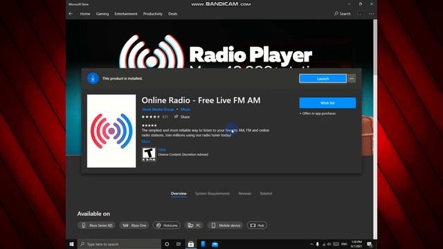443x249 pixels.
Task: Click the 'Offers in-app purchases' text
Action: point(318,113)
